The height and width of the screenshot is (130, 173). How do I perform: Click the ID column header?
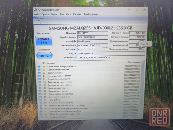44,63
